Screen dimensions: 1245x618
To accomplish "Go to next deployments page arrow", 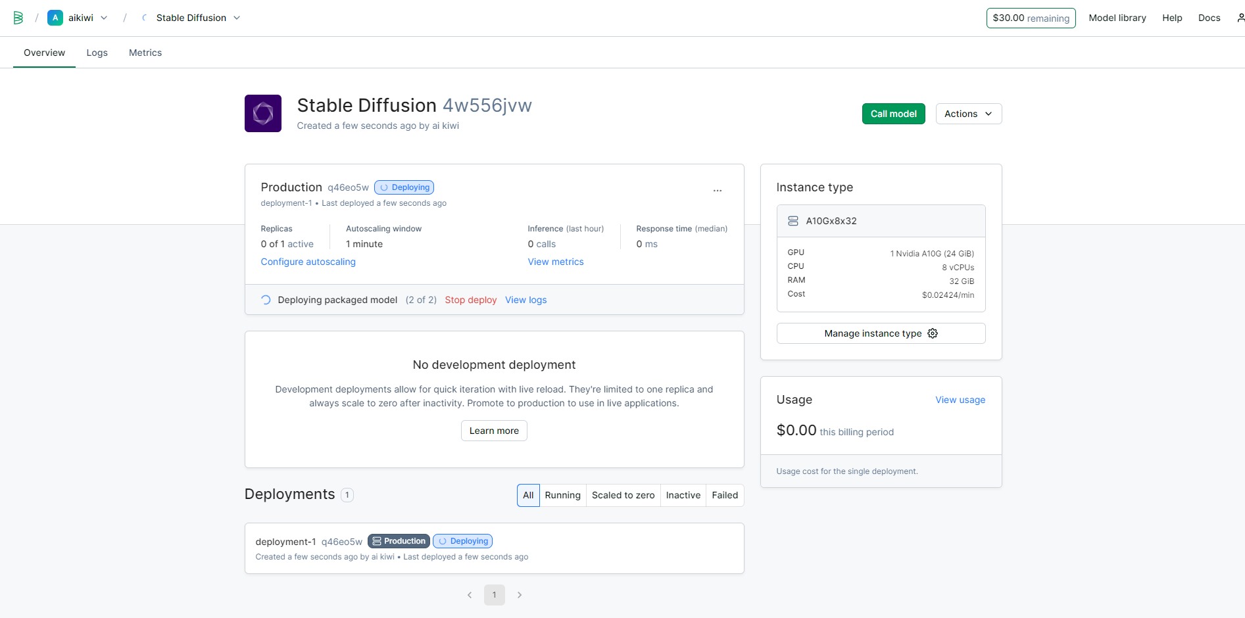I will (x=520, y=595).
